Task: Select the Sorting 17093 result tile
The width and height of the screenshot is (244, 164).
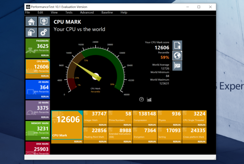Action: pos(170,133)
